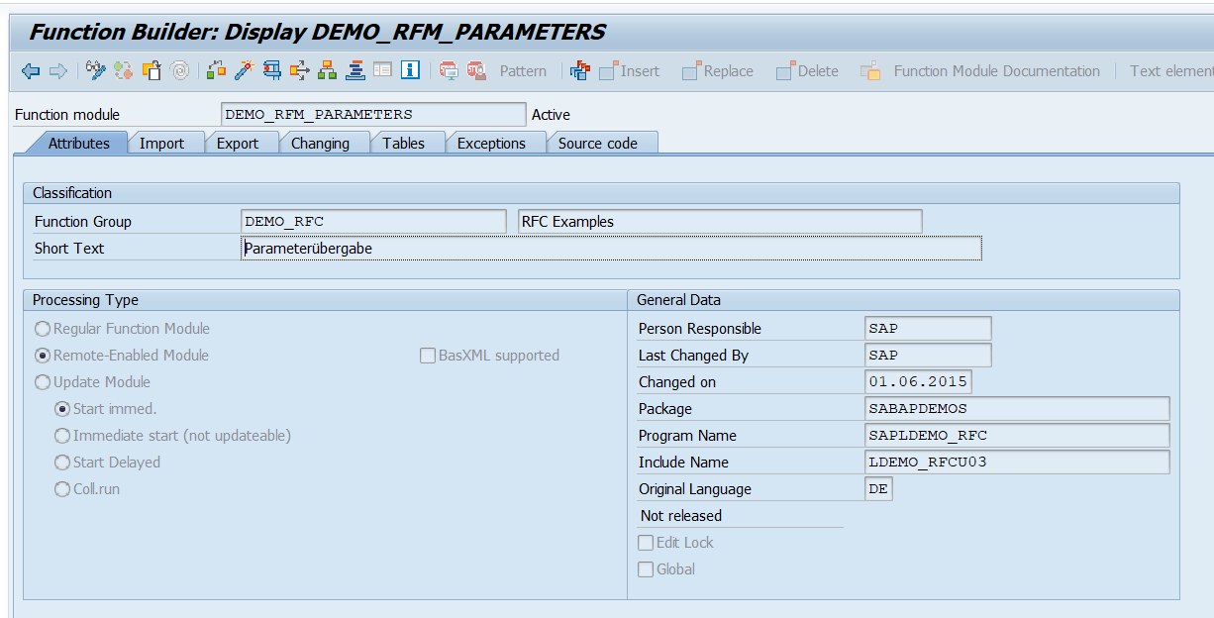
Task: Switch to the Source code tab
Action: tap(597, 144)
